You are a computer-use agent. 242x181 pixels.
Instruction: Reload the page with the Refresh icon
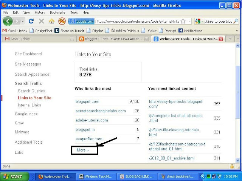click(x=31, y=21)
